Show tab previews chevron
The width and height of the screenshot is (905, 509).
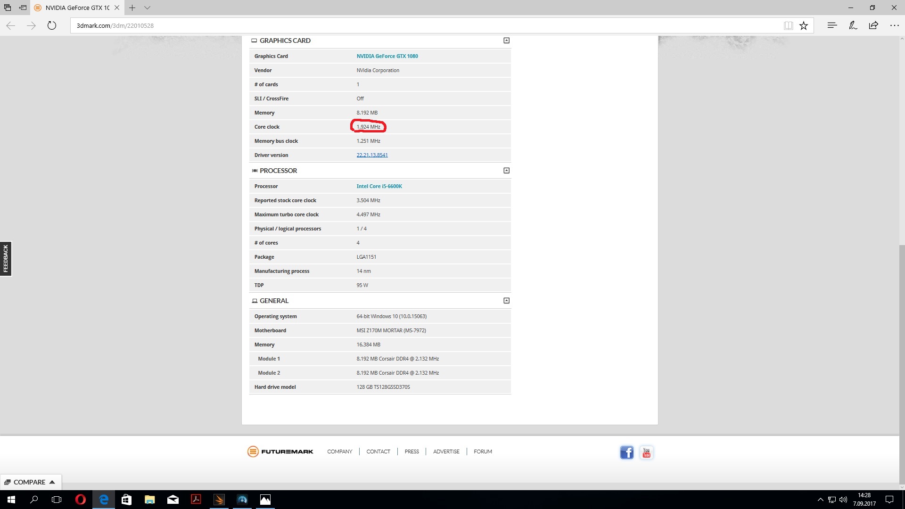[x=147, y=8]
